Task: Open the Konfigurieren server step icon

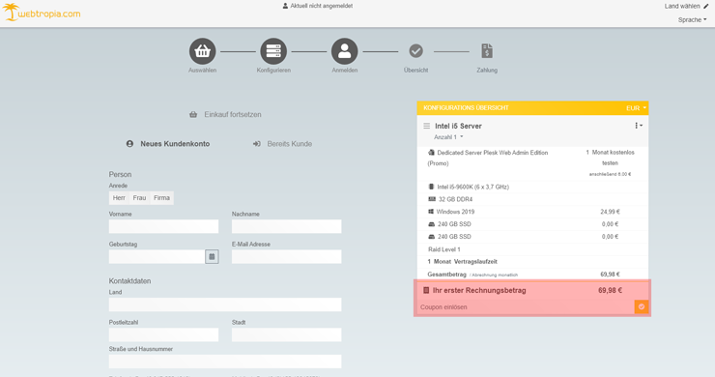Action: coord(273,51)
